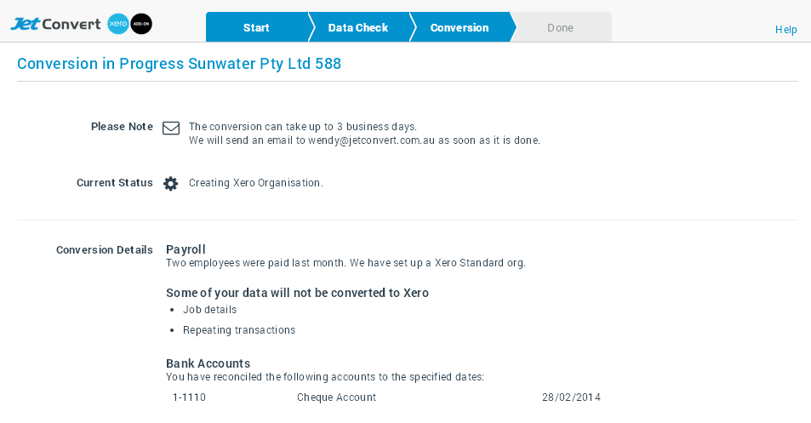Click the Job details list item
The image size is (811, 423).
click(x=209, y=310)
